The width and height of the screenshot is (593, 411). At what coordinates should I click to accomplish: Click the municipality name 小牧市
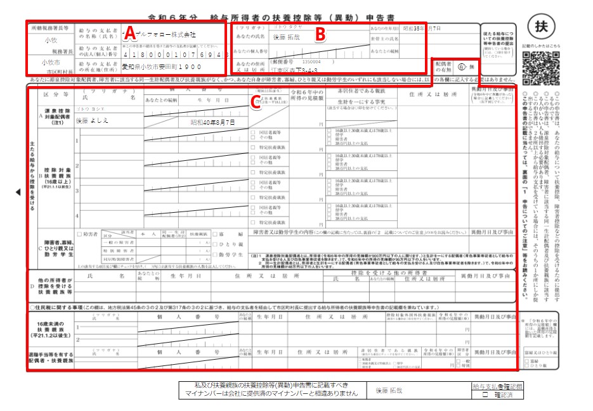pyautogui.click(x=51, y=62)
